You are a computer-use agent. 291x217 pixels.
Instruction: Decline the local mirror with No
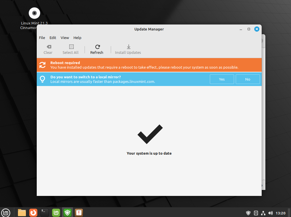point(248,79)
